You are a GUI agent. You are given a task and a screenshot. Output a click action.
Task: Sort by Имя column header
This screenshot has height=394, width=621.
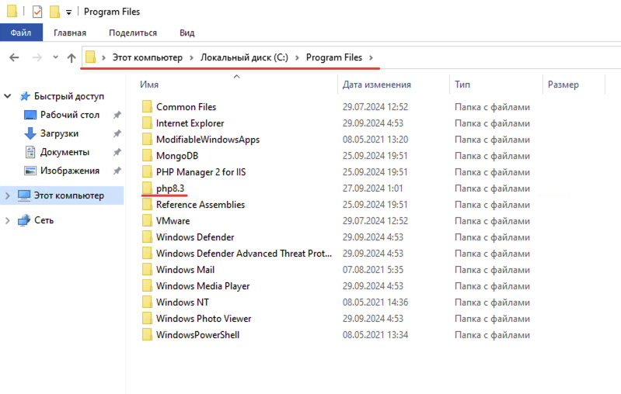(149, 85)
